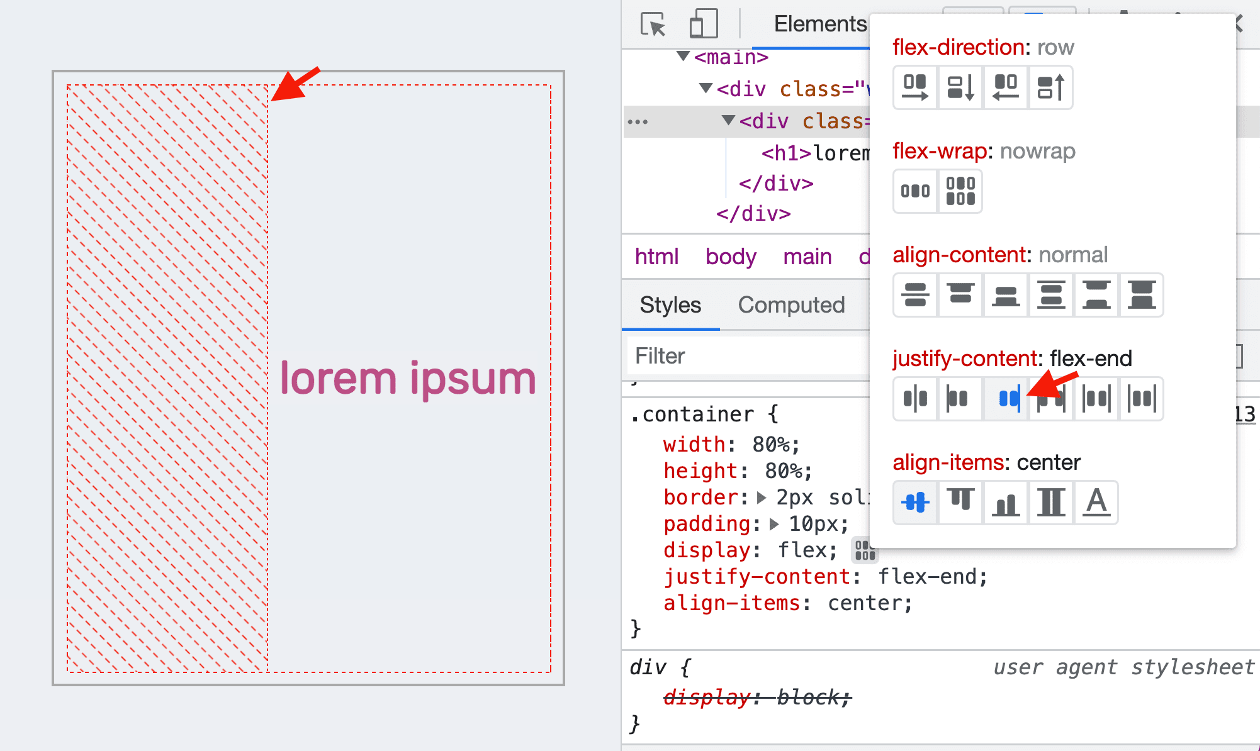Screen dimensions: 1260x751
Task: Toggle flex-direction column option
Action: pyautogui.click(x=959, y=87)
